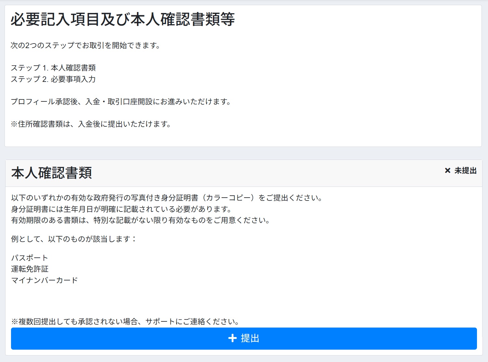Screen dimensions: 488x362
Task: Click the プロフィール承認後 notice sentence
Action: pyautogui.click(x=121, y=102)
